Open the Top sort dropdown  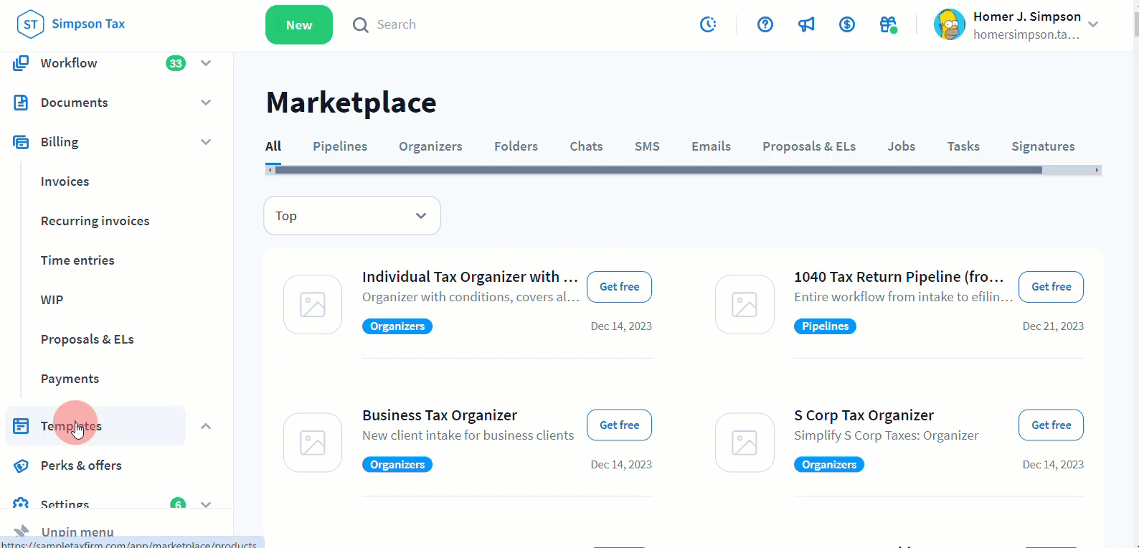[351, 216]
